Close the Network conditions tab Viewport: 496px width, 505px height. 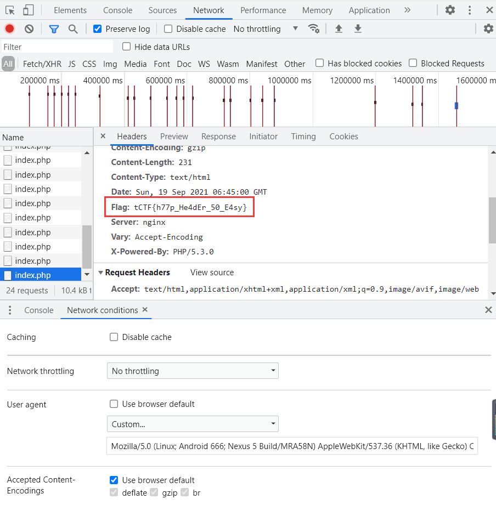145,309
